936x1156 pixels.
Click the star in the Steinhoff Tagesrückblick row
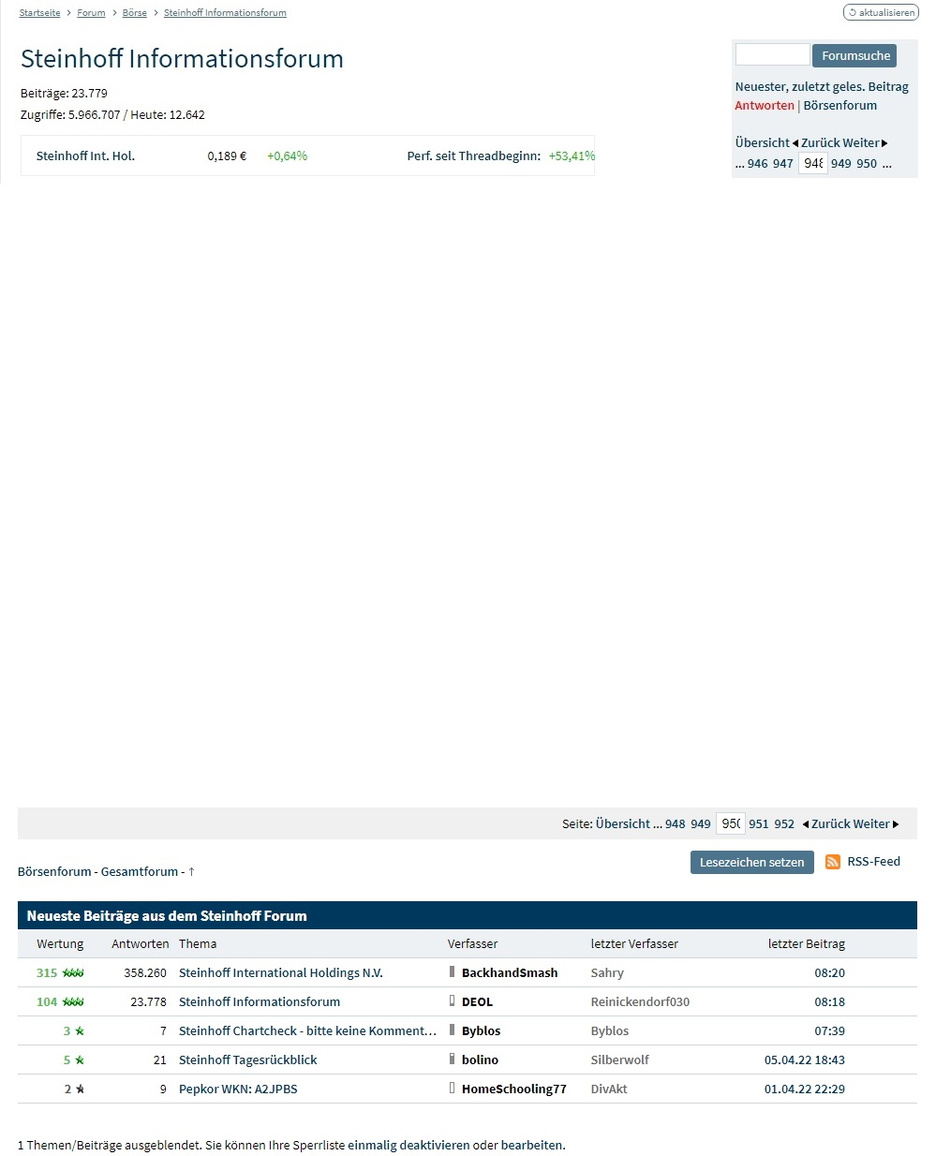tap(80, 1060)
